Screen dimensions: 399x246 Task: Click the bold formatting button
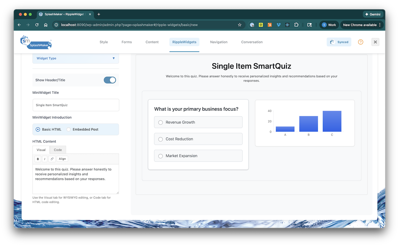click(x=38, y=159)
